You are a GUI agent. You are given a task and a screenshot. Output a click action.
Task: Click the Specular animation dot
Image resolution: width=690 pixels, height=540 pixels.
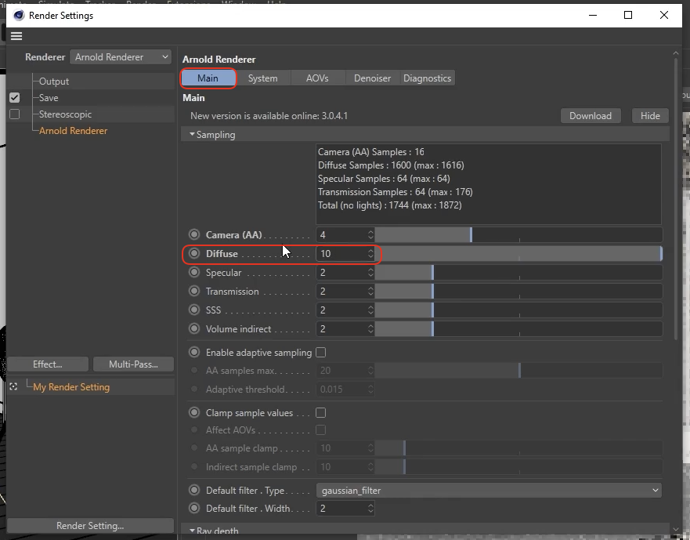coord(194,272)
